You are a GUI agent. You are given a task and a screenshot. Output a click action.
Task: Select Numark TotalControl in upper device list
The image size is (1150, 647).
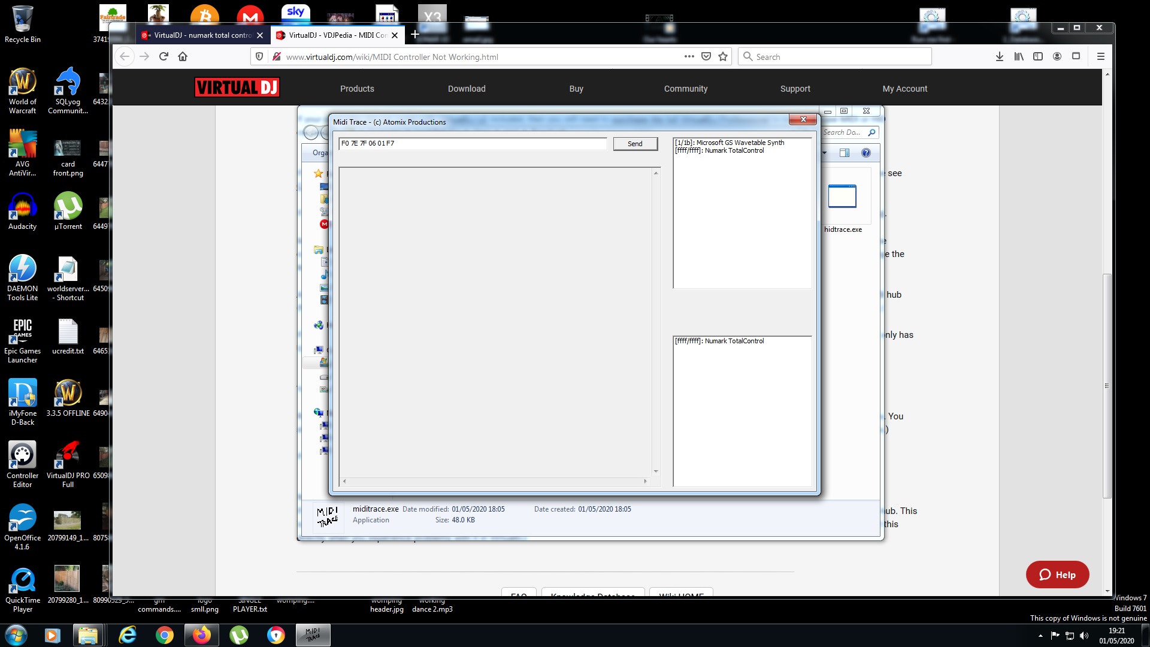[x=719, y=151]
